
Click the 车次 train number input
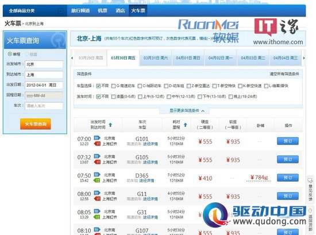pos(44,106)
